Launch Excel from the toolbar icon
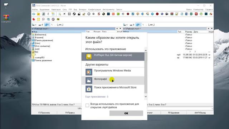Screen dimensions: 229x129 tap(191, 14)
